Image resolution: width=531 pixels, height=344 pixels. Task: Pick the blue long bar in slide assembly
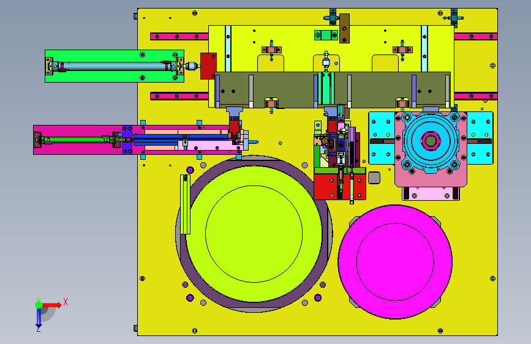(x=181, y=136)
